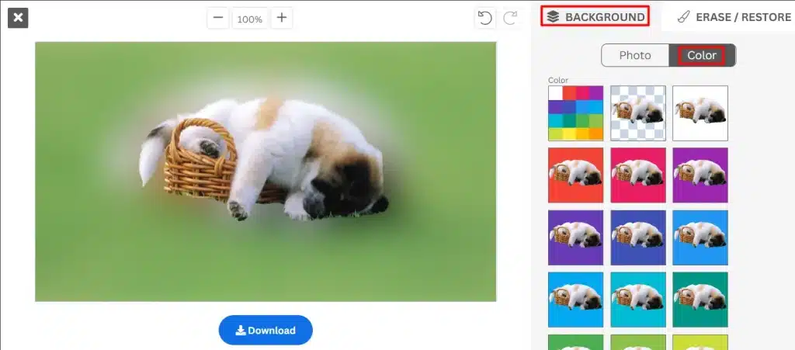Apply the red background color

click(x=575, y=175)
